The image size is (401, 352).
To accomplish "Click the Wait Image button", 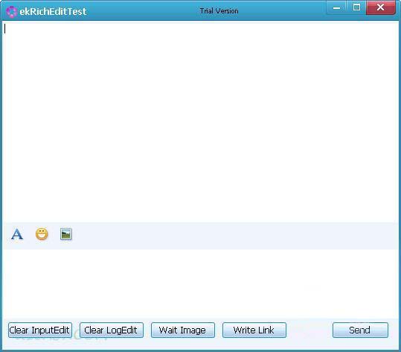I will pos(183,330).
